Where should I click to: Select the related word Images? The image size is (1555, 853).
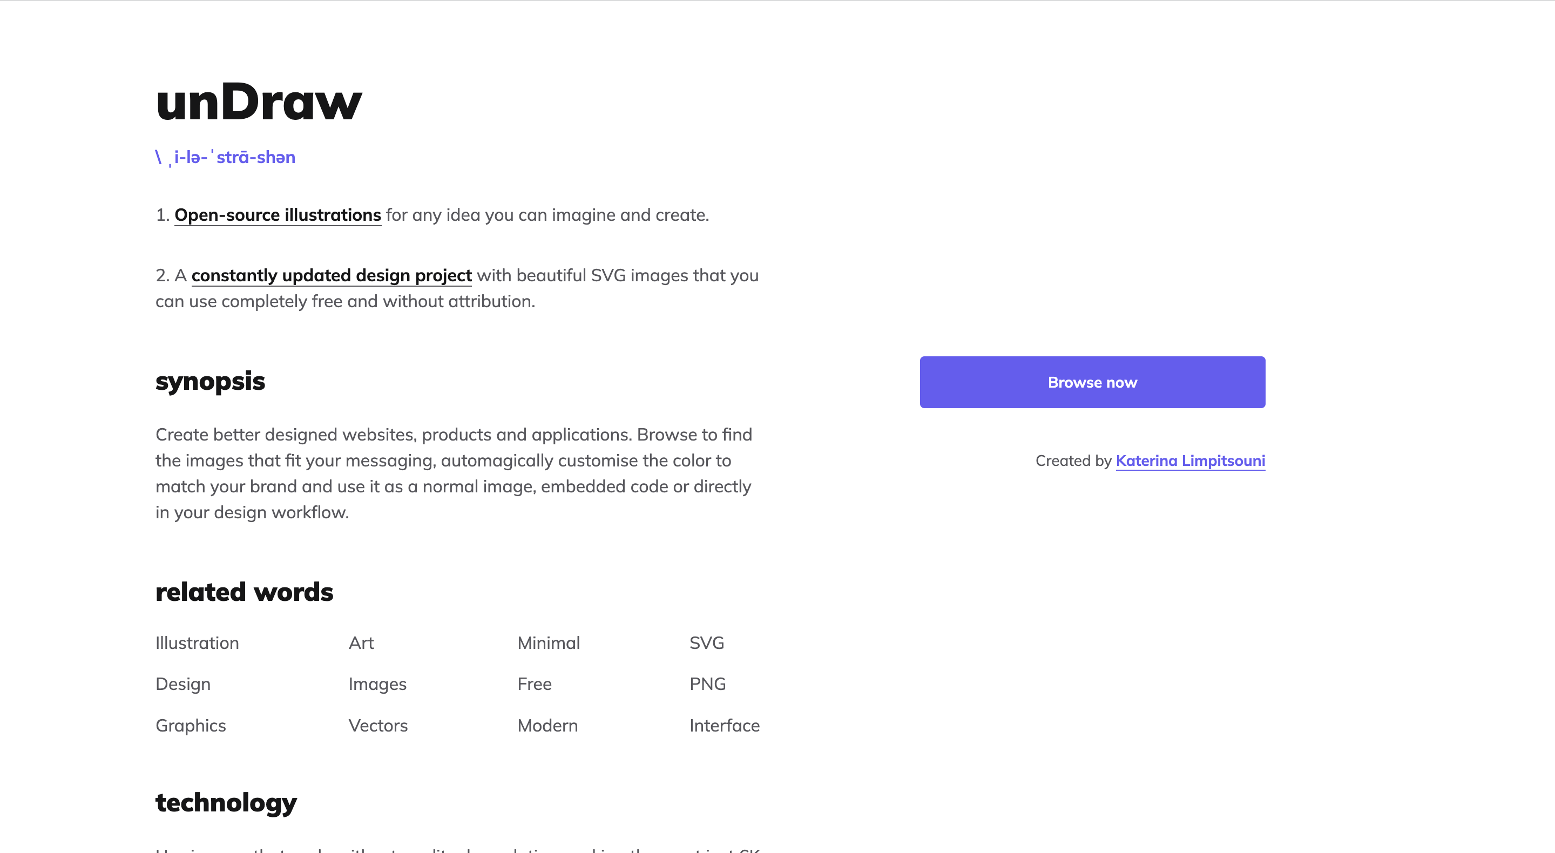pyautogui.click(x=377, y=684)
